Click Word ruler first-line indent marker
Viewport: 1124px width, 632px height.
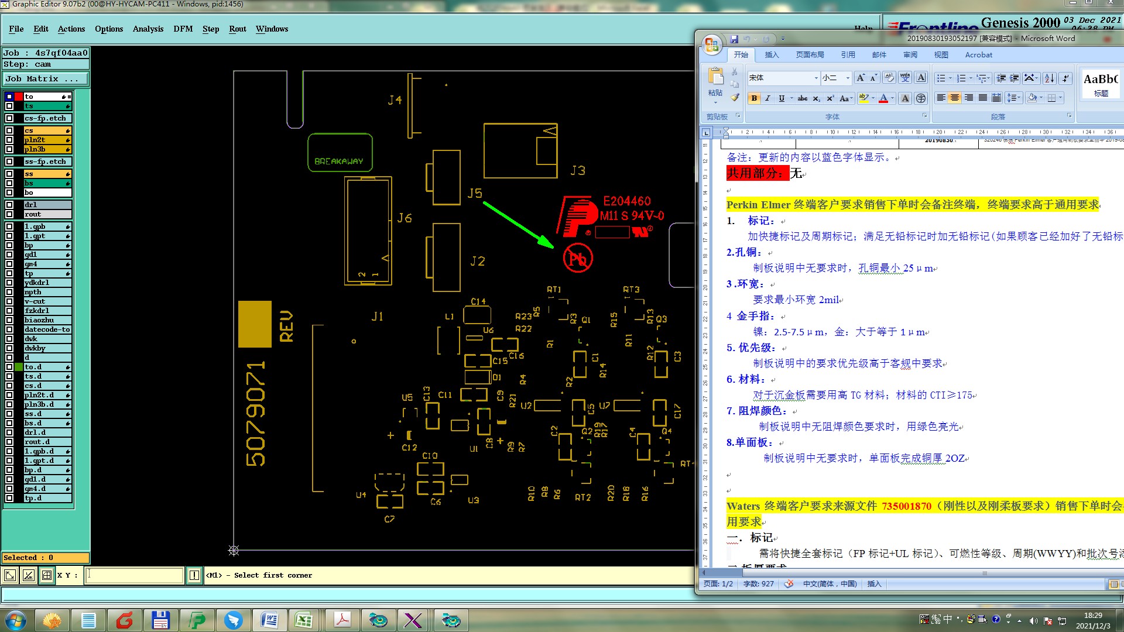click(x=726, y=129)
